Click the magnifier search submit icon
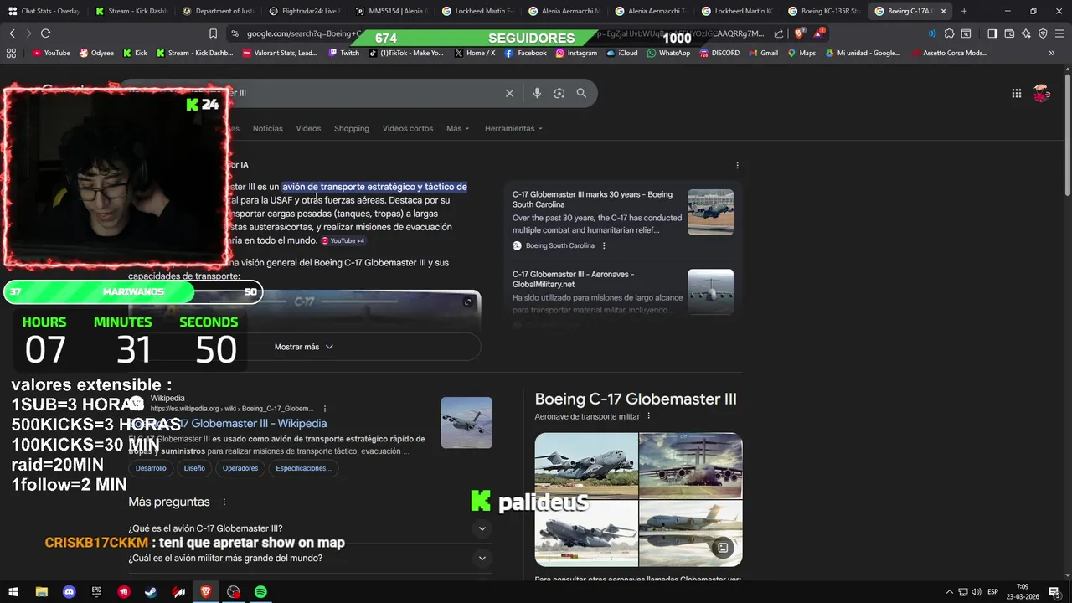 (x=581, y=93)
